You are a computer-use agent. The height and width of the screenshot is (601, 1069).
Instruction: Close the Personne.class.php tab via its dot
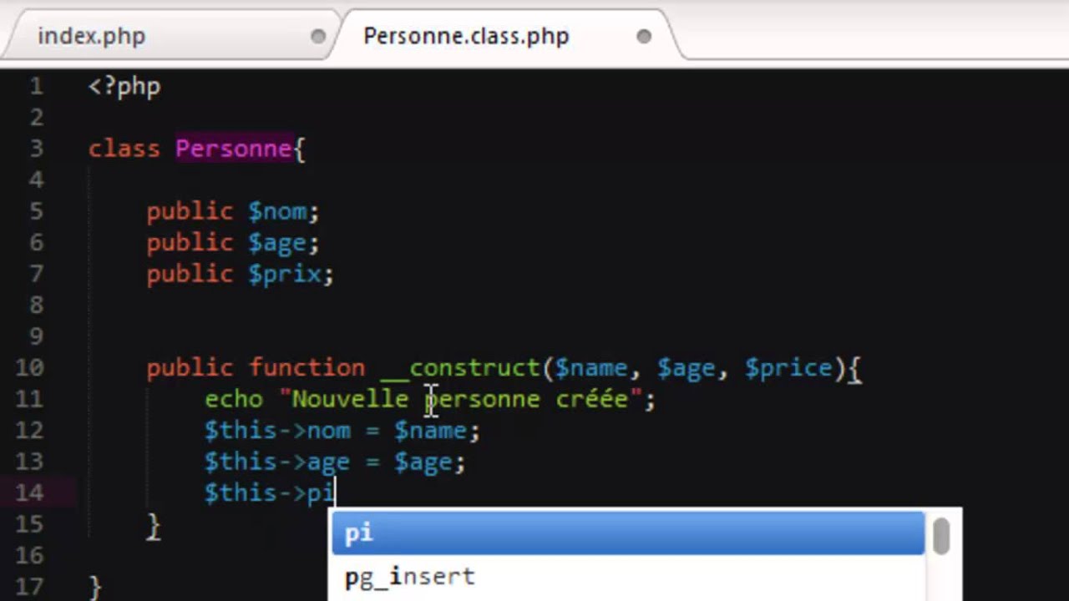(x=643, y=36)
